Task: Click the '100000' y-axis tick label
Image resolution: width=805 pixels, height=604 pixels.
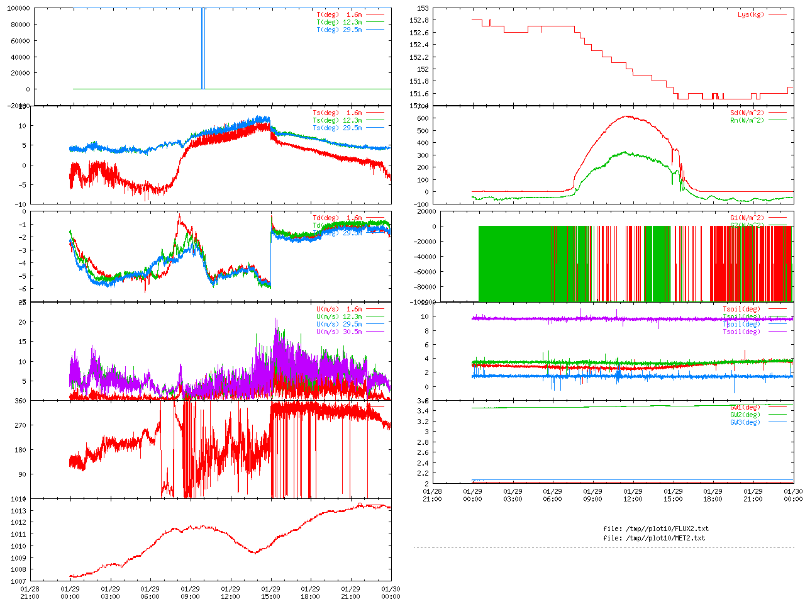Action: 18,8
